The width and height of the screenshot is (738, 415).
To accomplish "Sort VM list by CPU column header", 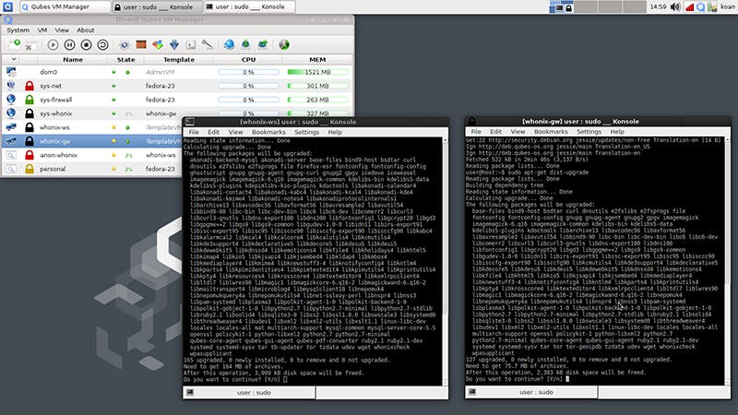I will [x=248, y=60].
